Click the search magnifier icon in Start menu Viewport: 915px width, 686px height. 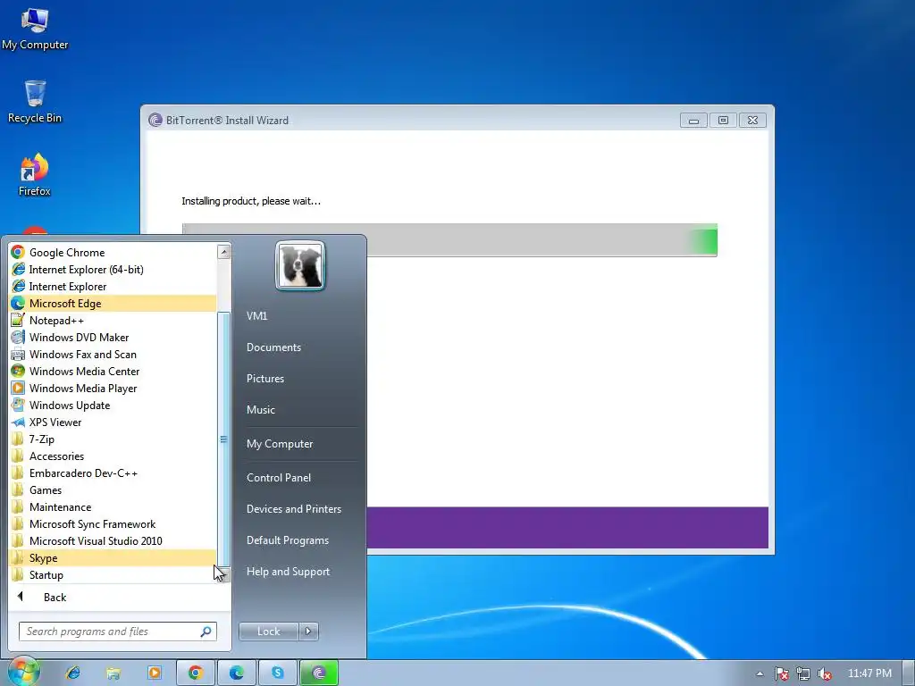(206, 632)
